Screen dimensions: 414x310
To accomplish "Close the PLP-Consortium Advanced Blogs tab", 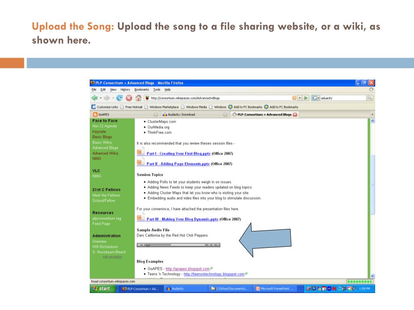I will pyautogui.click(x=295, y=114).
